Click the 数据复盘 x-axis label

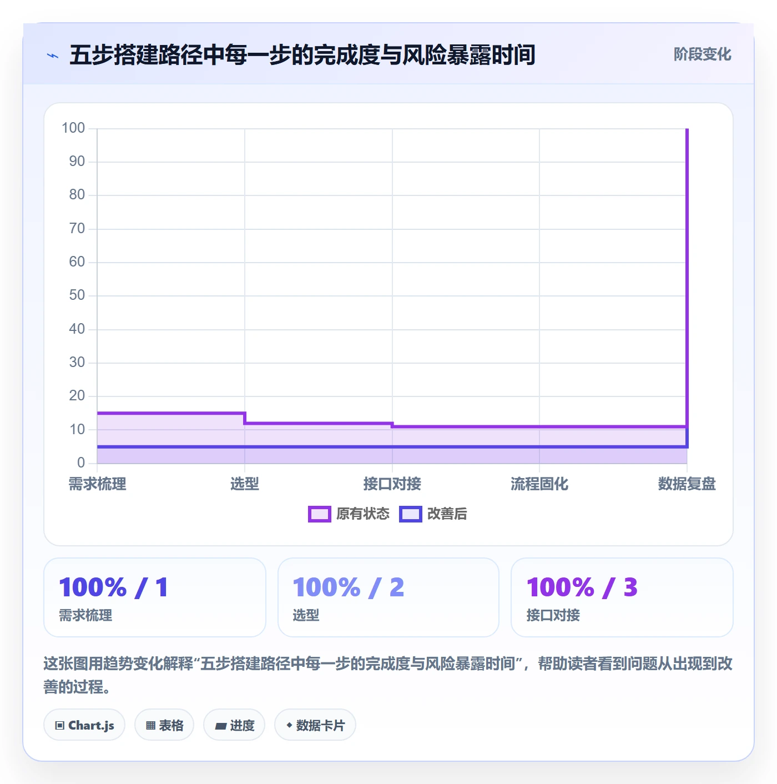point(687,484)
